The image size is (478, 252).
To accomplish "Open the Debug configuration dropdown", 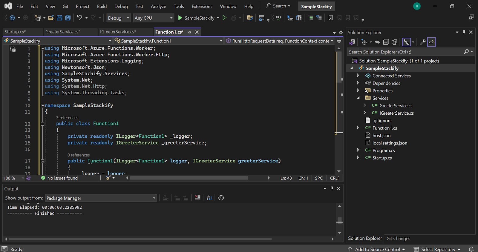I will point(119,18).
